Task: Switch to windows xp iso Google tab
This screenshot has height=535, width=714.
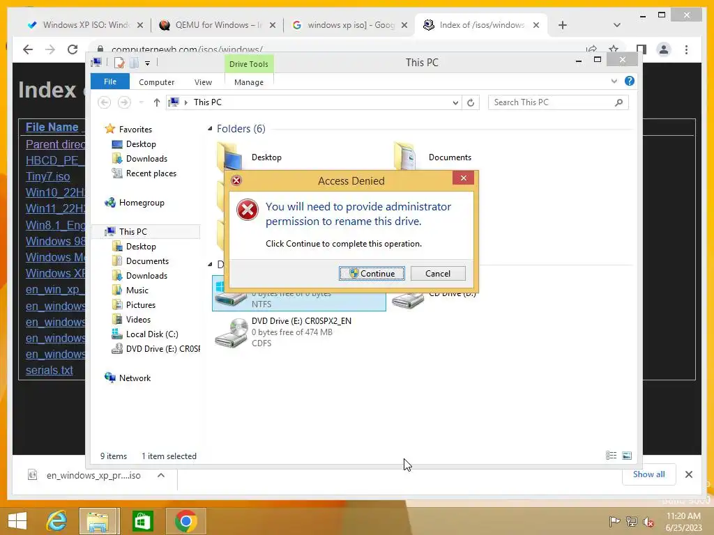Action: click(349, 25)
